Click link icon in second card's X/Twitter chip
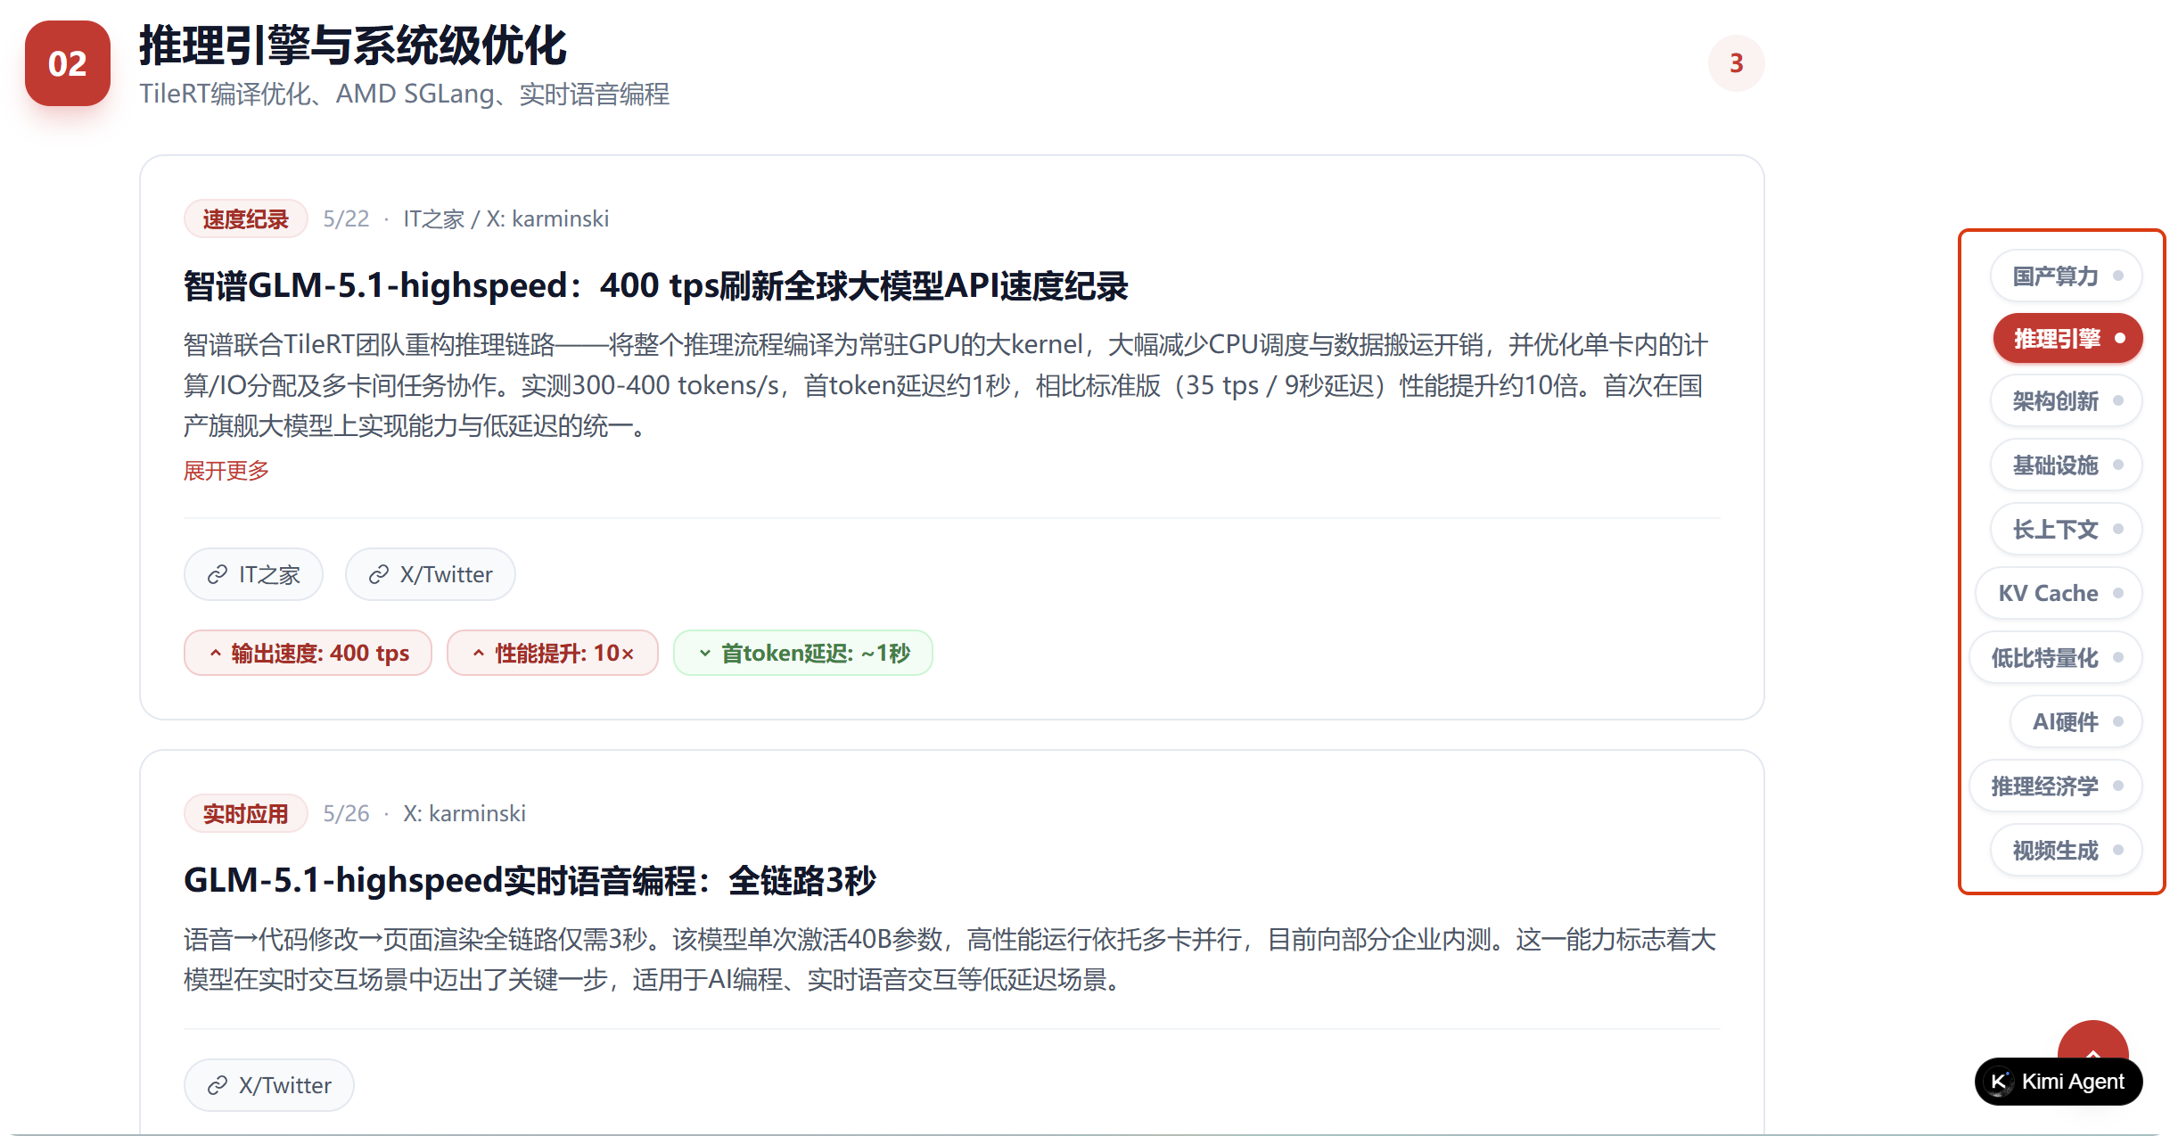Screen dimensions: 2170x1136 click(217, 1085)
